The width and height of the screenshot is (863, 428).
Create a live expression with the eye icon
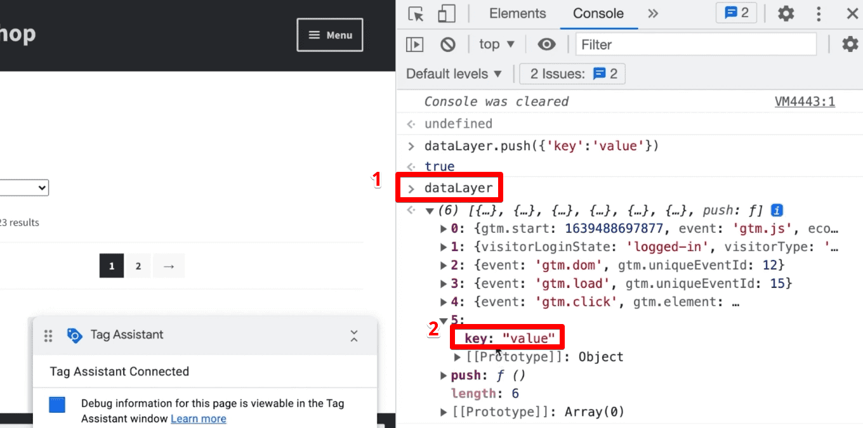(x=546, y=44)
